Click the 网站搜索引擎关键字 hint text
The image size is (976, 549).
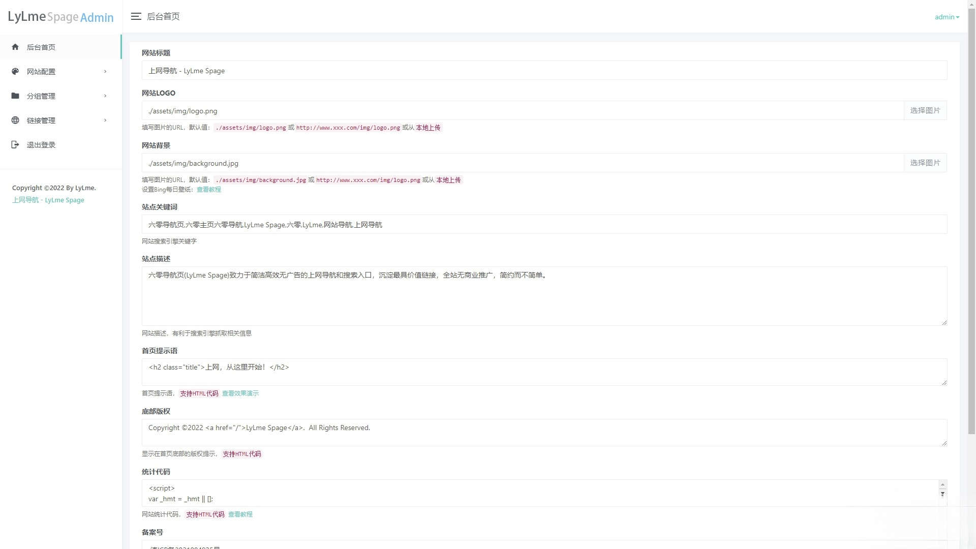click(x=169, y=241)
